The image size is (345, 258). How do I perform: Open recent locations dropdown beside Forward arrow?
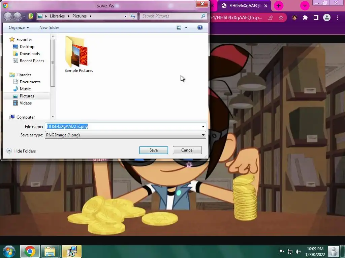24,16
